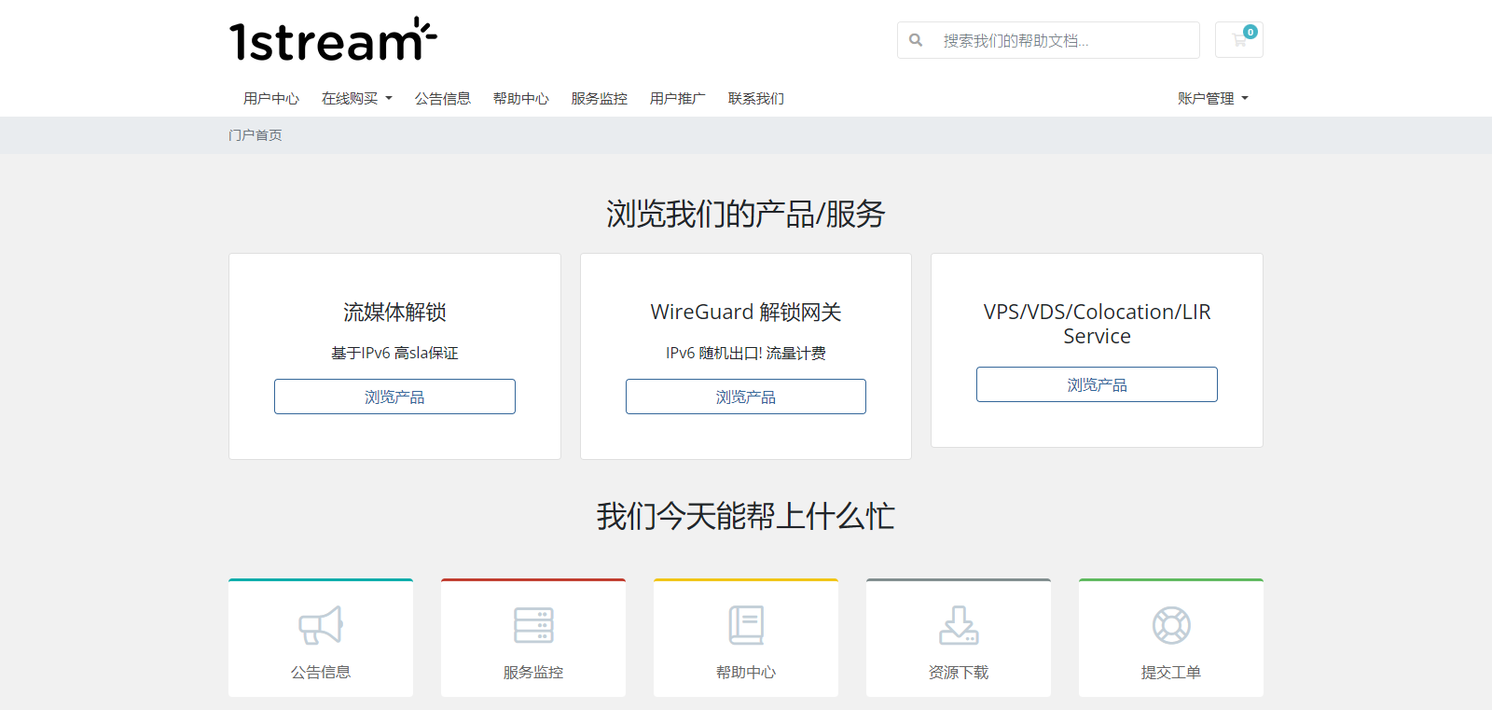Open the shopping cart icon
Viewport: 1492px width, 710px height.
tap(1238, 40)
